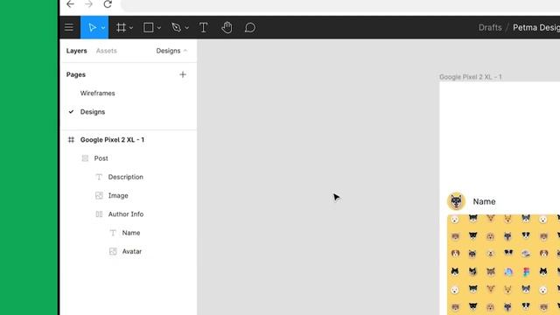Expand the Frame tool dropdown chevron
Screen dimensions: 560x315
coord(131,28)
